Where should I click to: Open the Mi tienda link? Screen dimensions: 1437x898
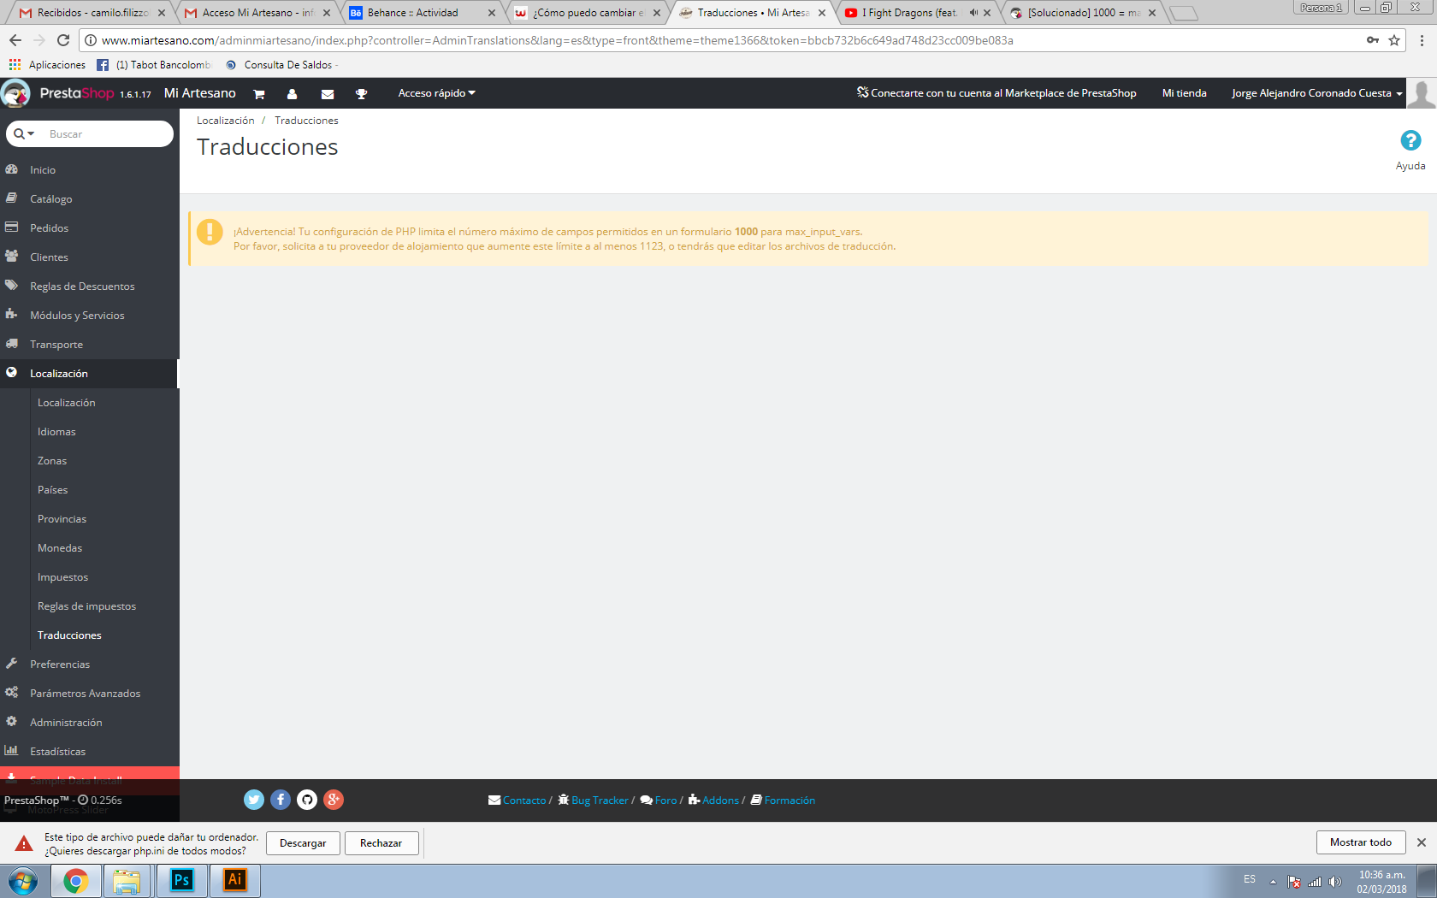1185,93
